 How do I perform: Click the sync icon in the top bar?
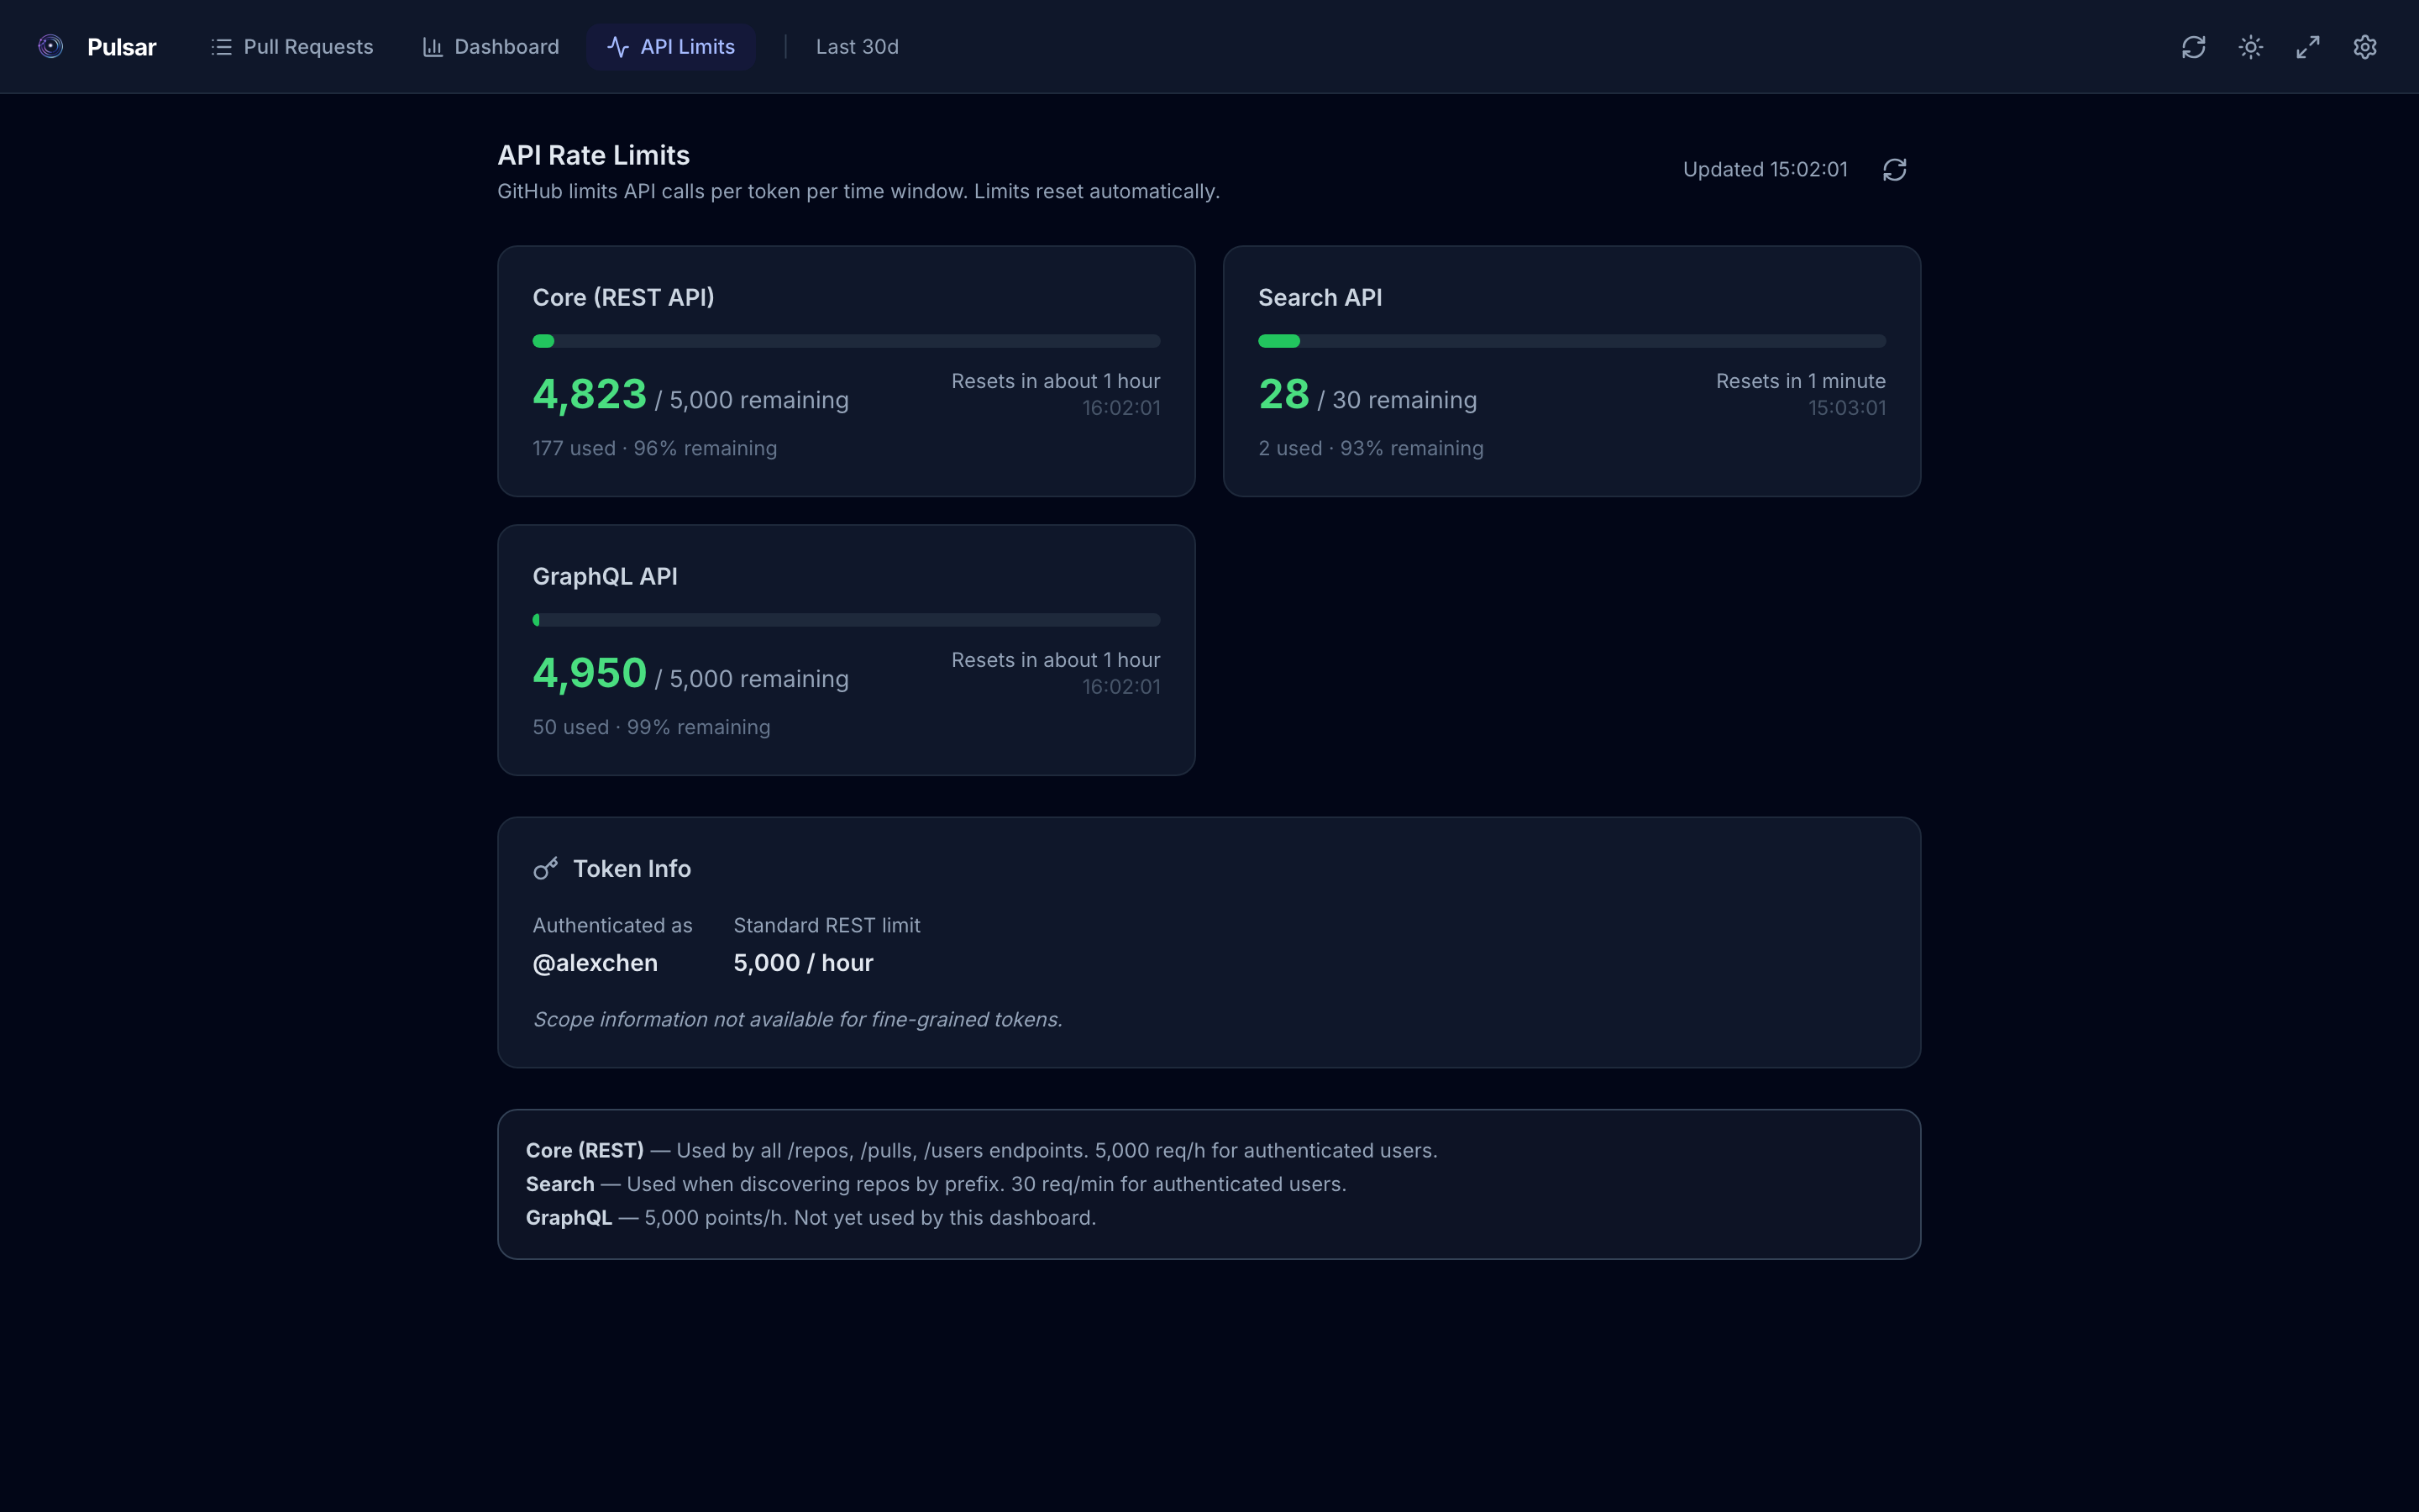[2194, 47]
